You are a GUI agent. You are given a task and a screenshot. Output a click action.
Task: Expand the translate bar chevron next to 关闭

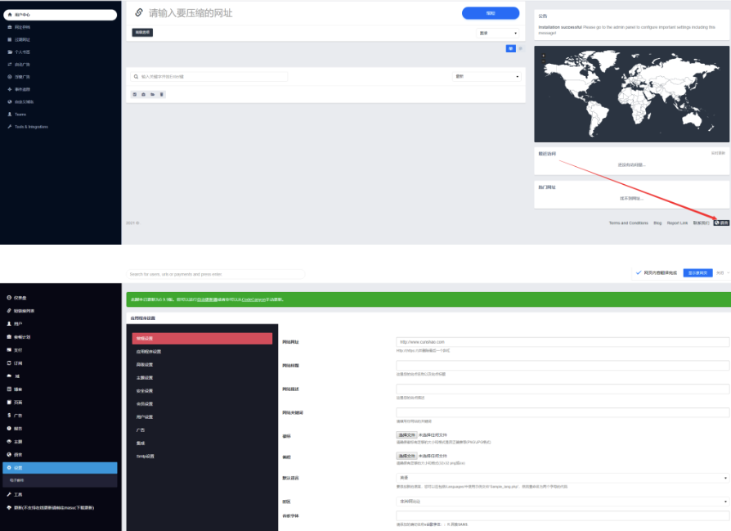pos(728,273)
